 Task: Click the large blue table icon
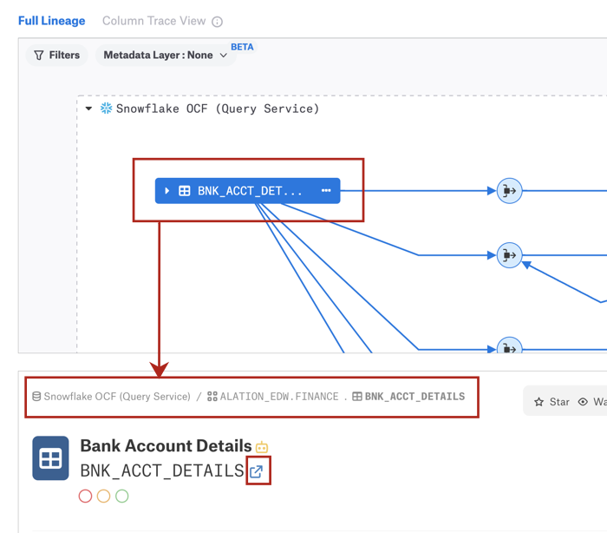point(50,458)
